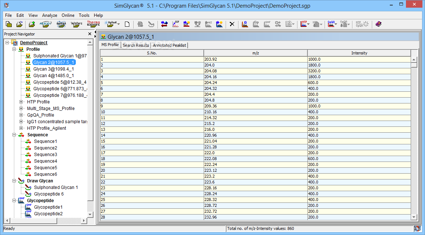Screen dimensions: 425x235
Task: Click the new project icon in the toolbar
Action: pyautogui.click(x=9, y=24)
